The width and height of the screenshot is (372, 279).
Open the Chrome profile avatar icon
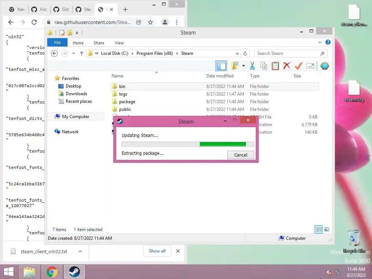[x=165, y=22]
